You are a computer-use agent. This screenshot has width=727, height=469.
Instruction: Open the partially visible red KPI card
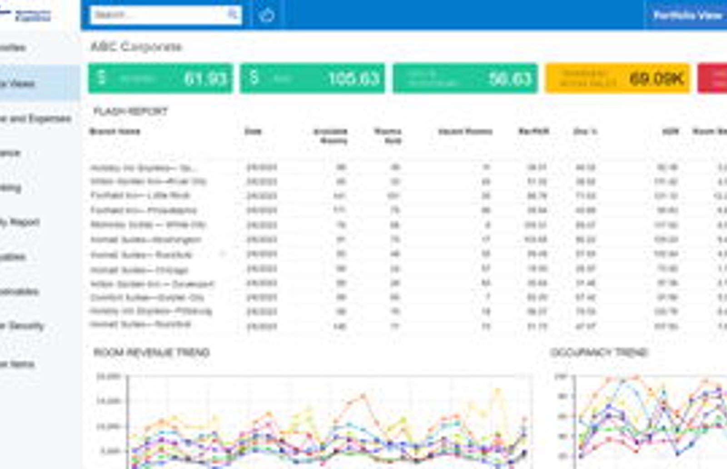click(712, 78)
